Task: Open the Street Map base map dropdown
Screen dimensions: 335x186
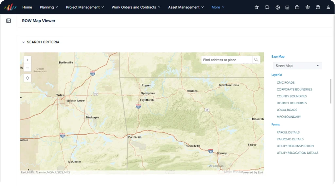Action: 297,66
